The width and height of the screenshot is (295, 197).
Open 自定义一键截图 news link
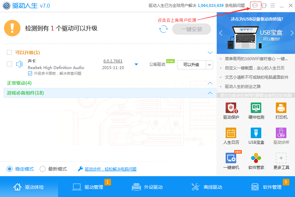coord(255,68)
